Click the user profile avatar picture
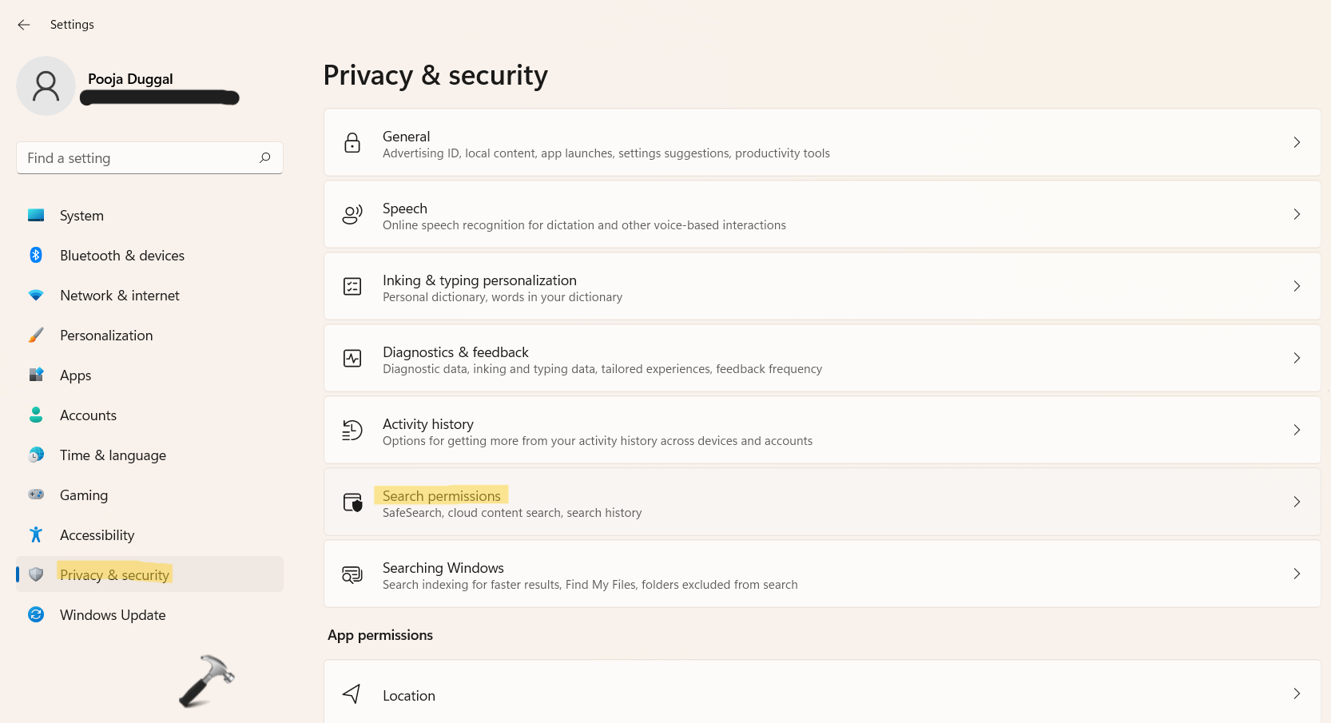The width and height of the screenshot is (1331, 723). click(46, 86)
